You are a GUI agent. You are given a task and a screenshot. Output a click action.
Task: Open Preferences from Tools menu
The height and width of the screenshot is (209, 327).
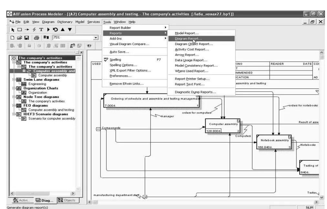pyautogui.click(x=135, y=76)
